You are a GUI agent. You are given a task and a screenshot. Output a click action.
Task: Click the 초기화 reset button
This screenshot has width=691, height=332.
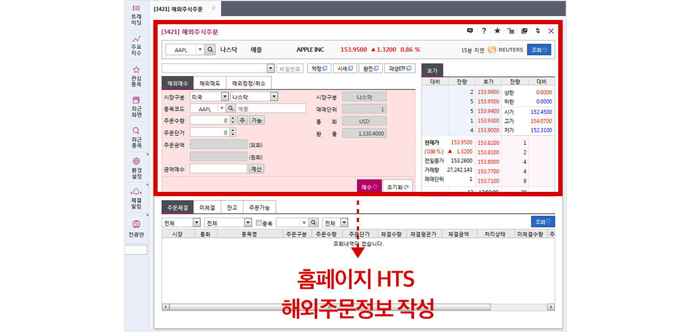pyautogui.click(x=398, y=186)
